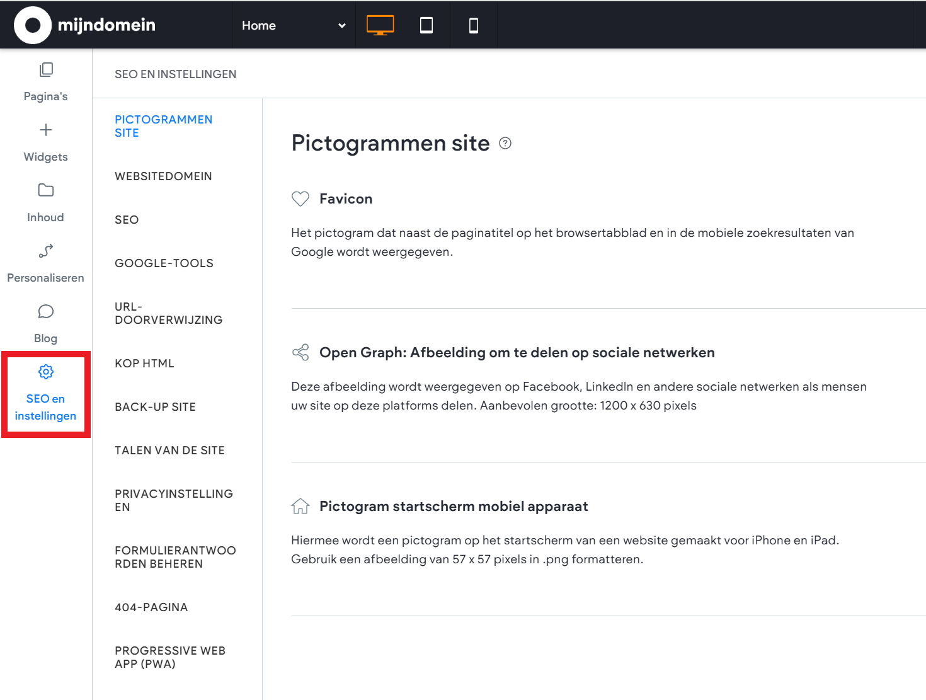Open the Websitedomein settings

(x=163, y=176)
